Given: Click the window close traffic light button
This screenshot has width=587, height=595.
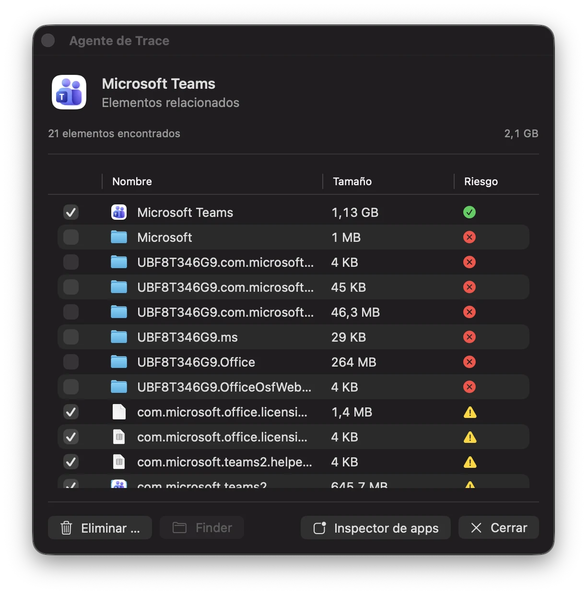Looking at the screenshot, I should pos(48,40).
